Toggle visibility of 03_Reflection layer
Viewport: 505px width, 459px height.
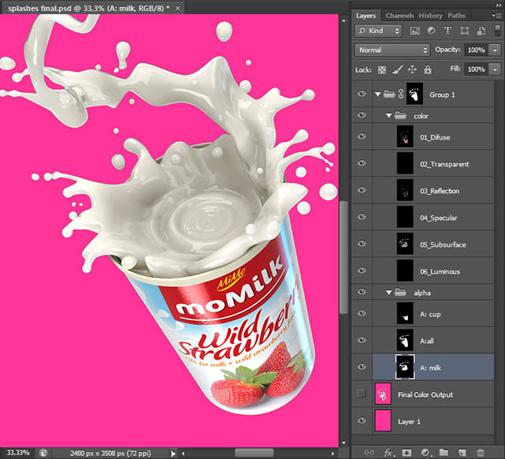pyautogui.click(x=361, y=190)
